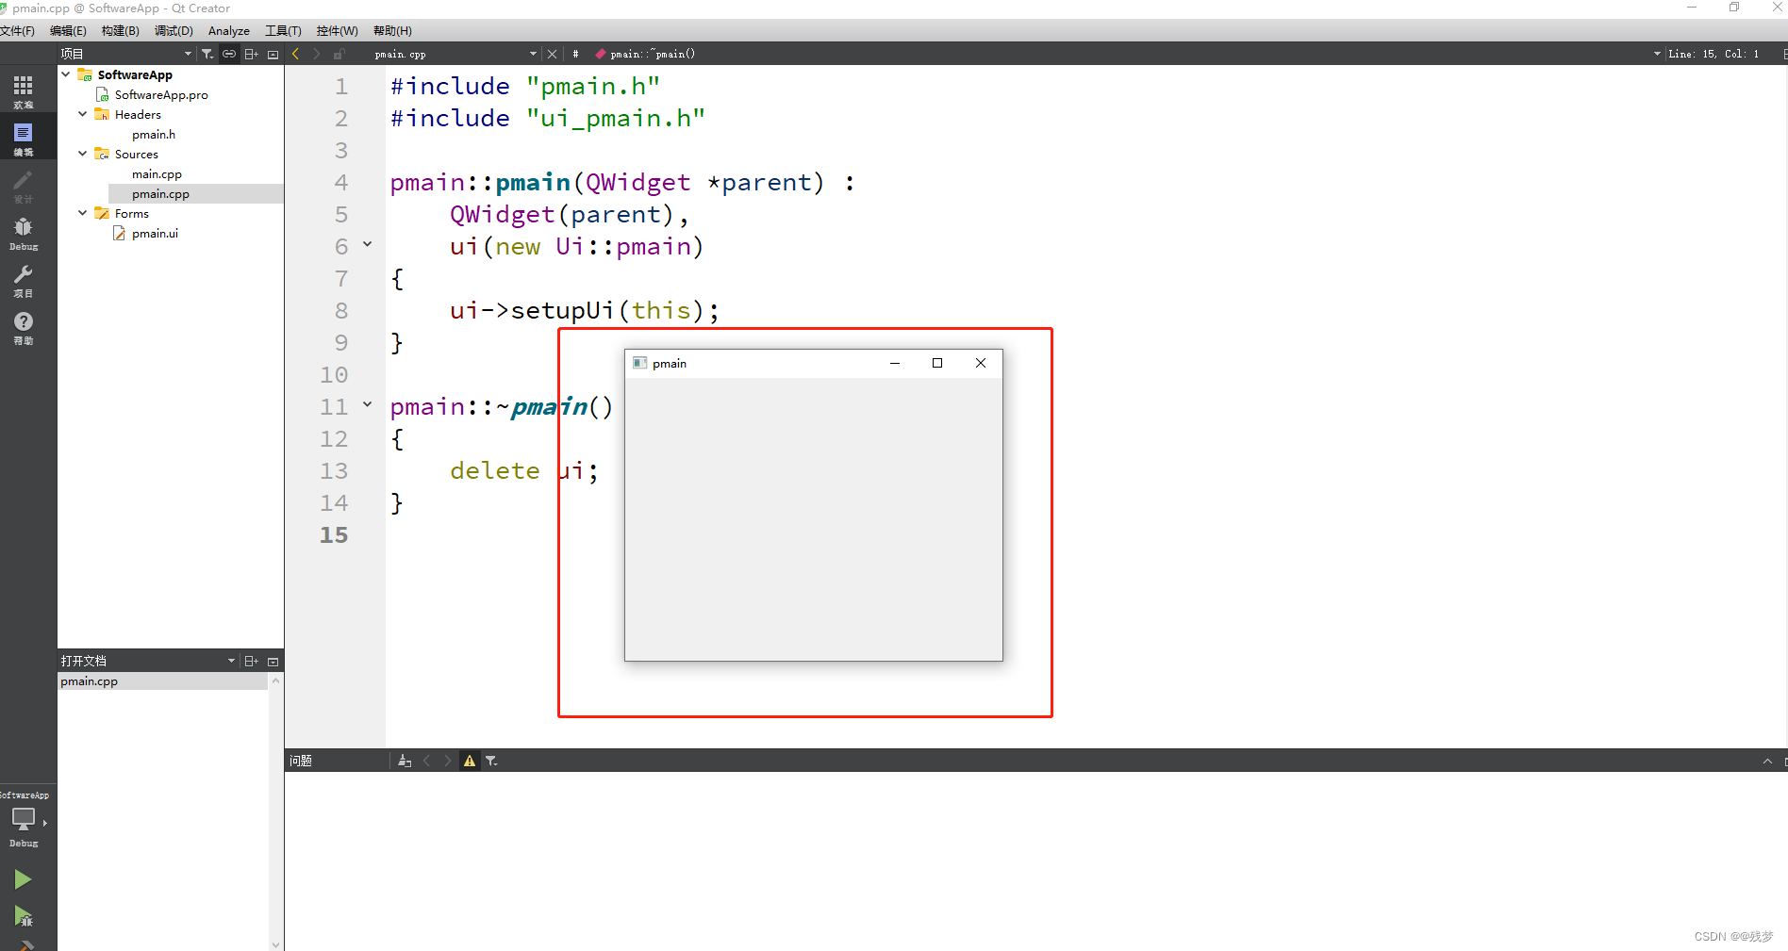The image size is (1788, 951).
Task: Maximize the pmain popup window
Action: 937,363
